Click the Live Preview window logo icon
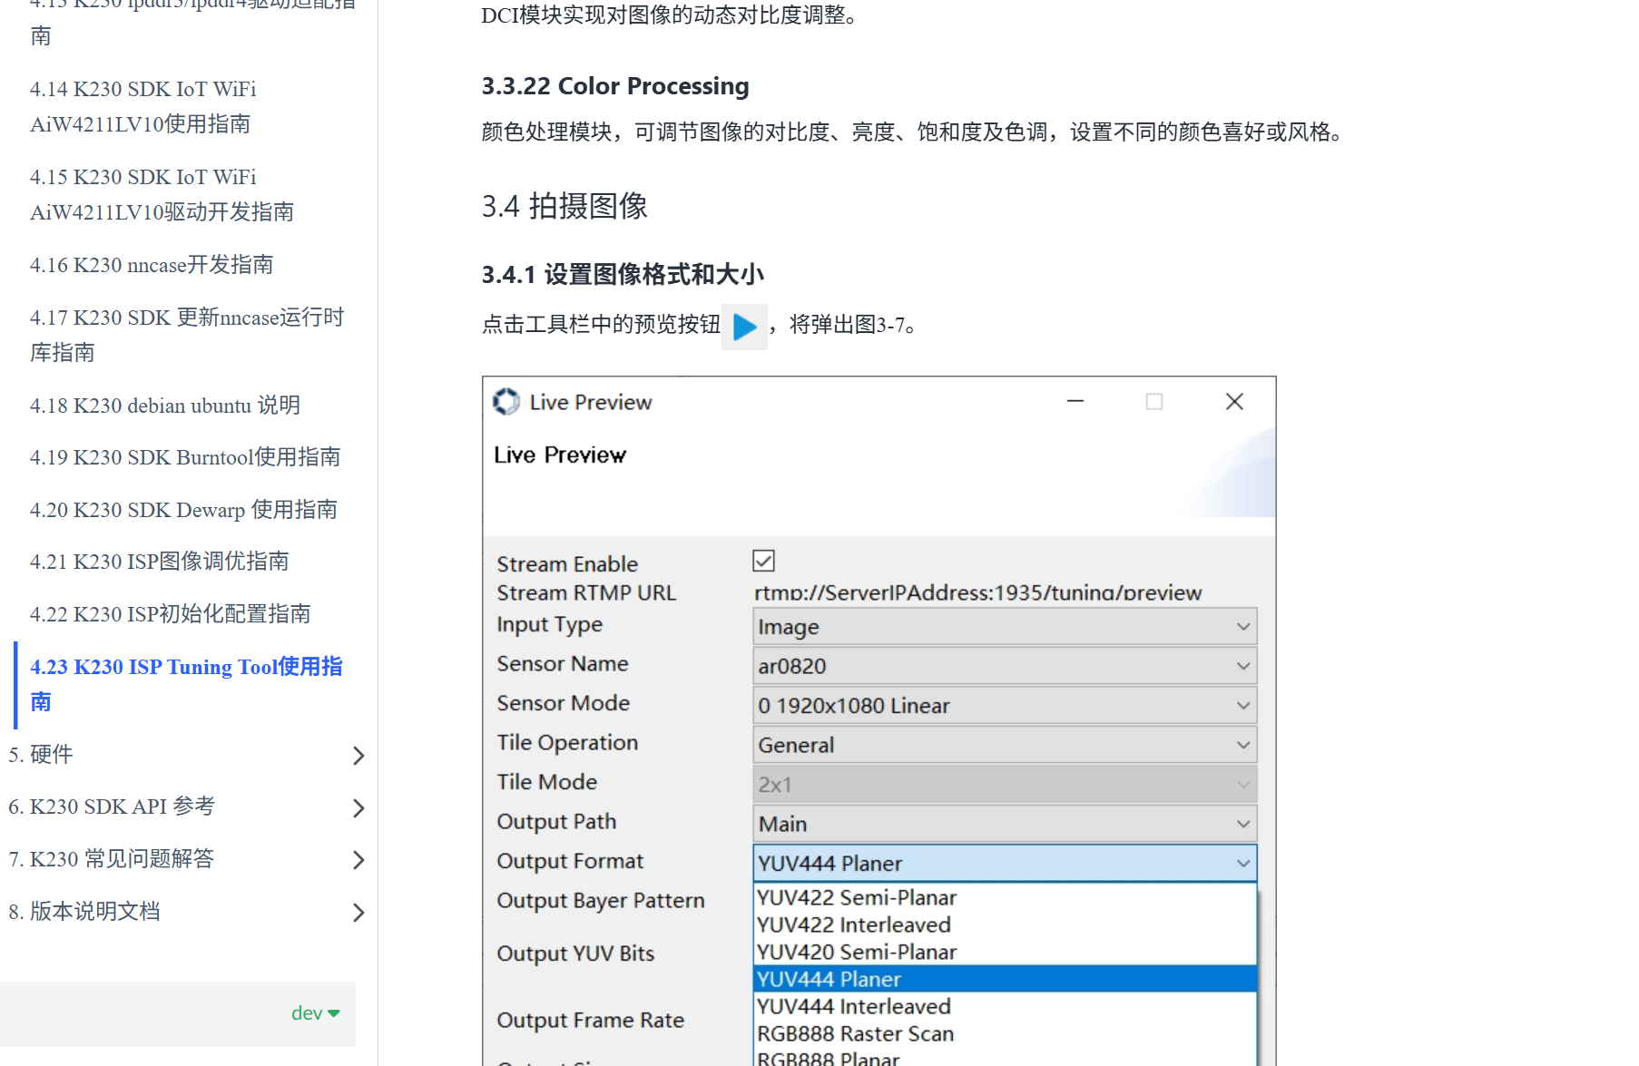The image size is (1639, 1066). pos(506,402)
